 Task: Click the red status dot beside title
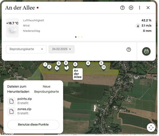38,8
